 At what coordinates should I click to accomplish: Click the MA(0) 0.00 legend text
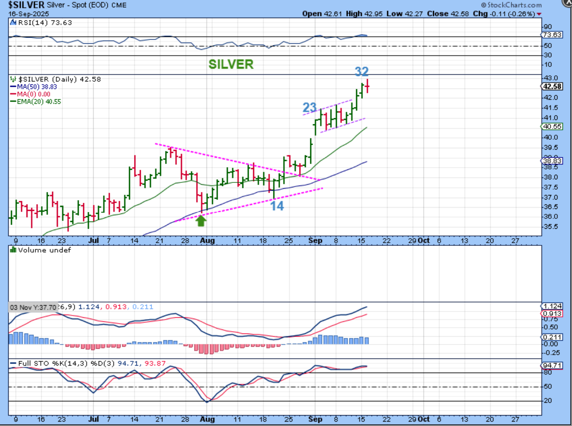(34, 94)
